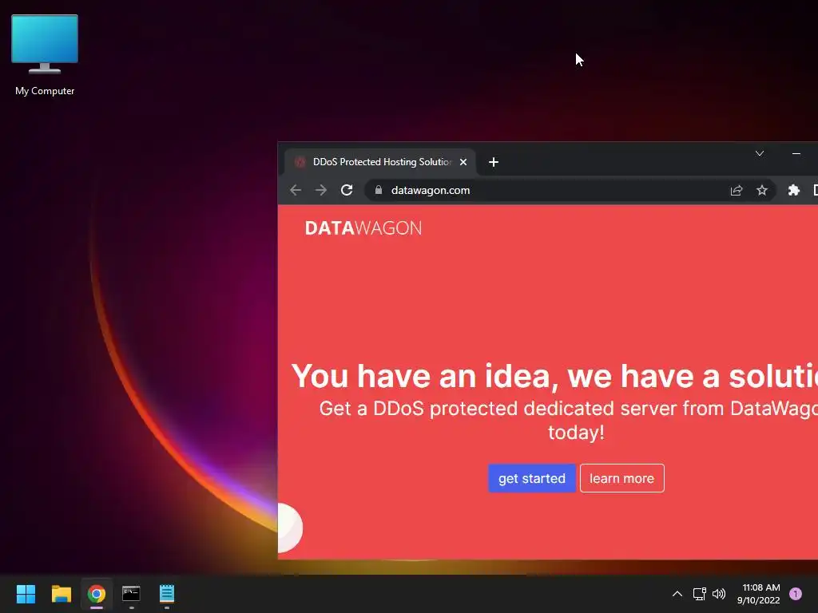Open the notepad taskbar icon
The width and height of the screenshot is (818, 613).
click(x=166, y=594)
